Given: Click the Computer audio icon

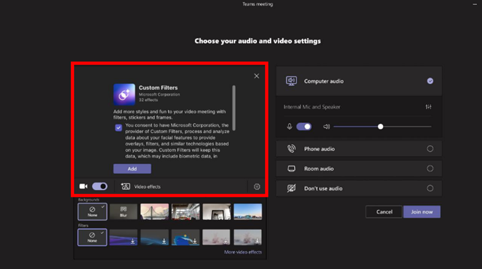Looking at the screenshot, I should (x=291, y=81).
